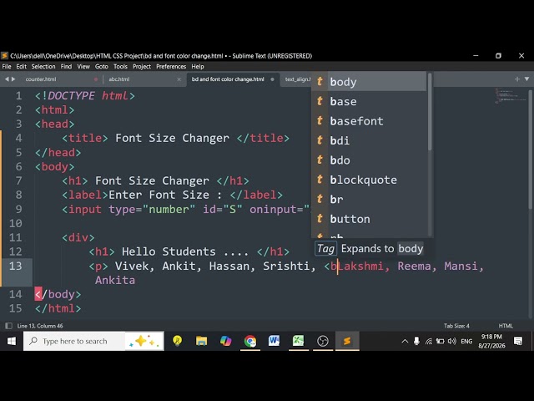Image resolution: width=534 pixels, height=401 pixels.
Task: Go to previous tab with left arrow
Action: point(7,79)
